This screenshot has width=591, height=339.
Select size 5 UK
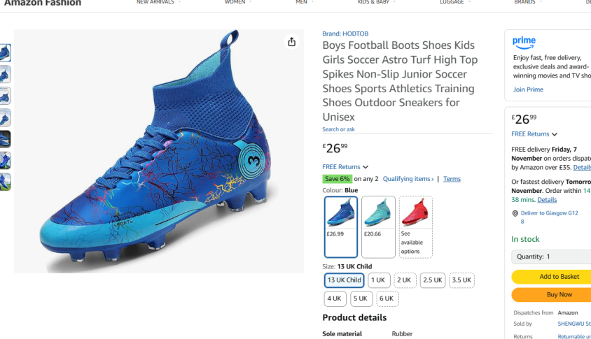coord(361,298)
